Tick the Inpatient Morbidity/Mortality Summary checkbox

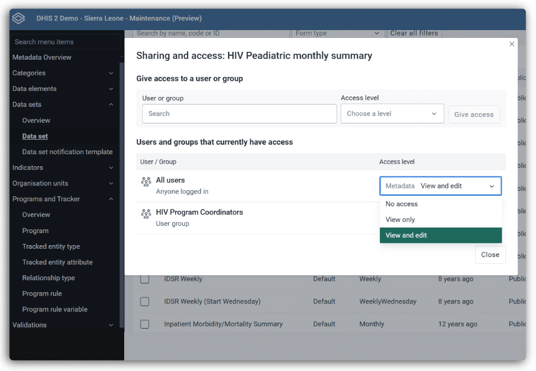[x=145, y=324]
